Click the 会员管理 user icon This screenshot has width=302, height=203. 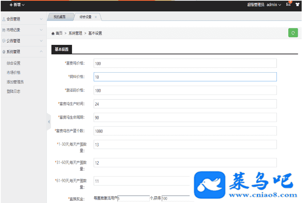click(4, 19)
